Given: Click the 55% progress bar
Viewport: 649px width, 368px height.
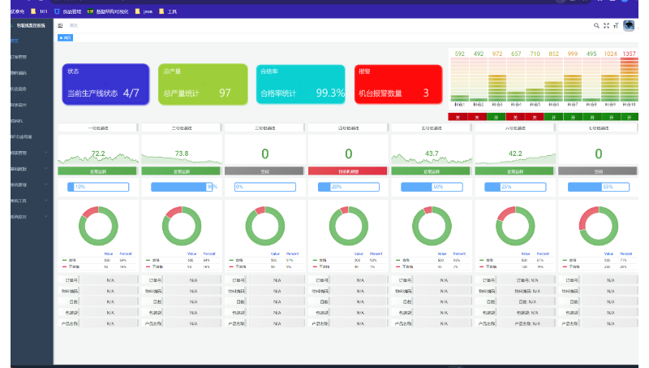Looking at the screenshot, I should point(599,187).
